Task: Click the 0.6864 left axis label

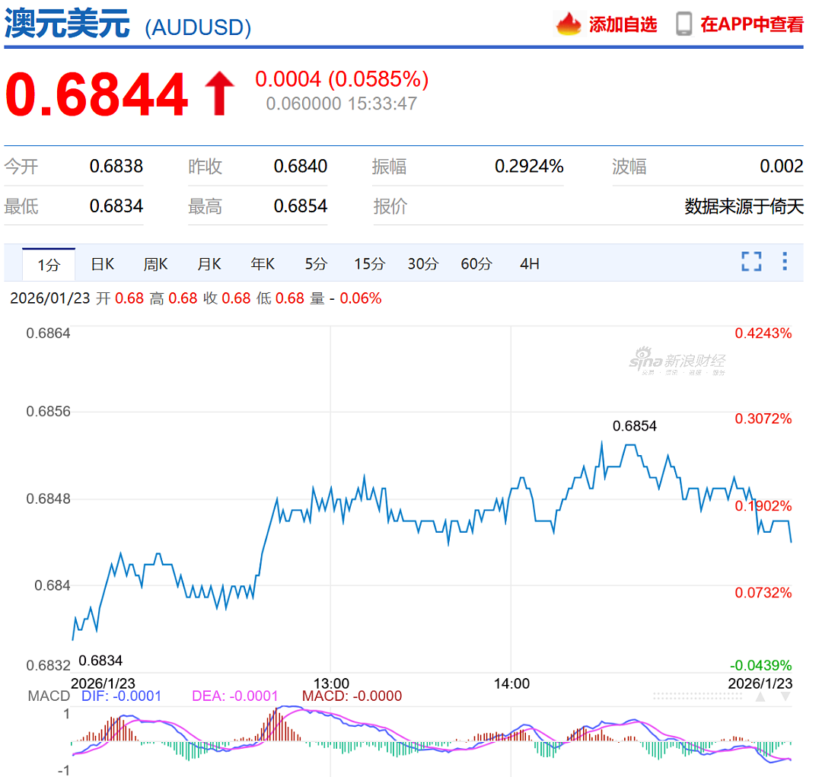Action: [x=48, y=333]
